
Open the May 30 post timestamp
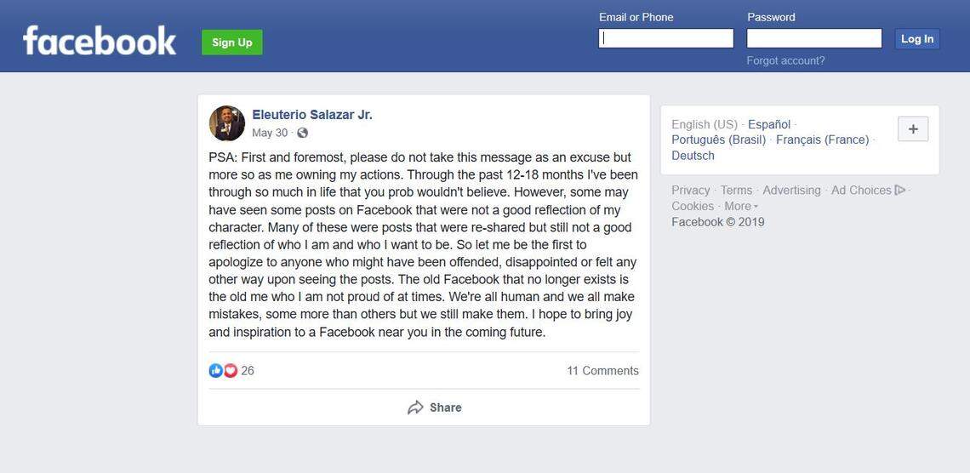pyautogui.click(x=270, y=133)
